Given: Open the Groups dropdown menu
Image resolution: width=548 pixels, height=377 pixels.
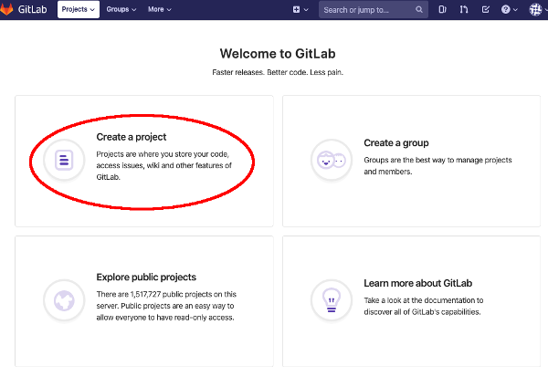Looking at the screenshot, I should pos(121,9).
